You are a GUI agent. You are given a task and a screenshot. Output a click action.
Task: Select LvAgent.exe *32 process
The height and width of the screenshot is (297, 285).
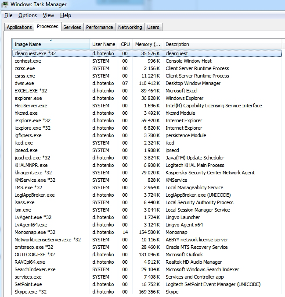(x=147, y=217)
